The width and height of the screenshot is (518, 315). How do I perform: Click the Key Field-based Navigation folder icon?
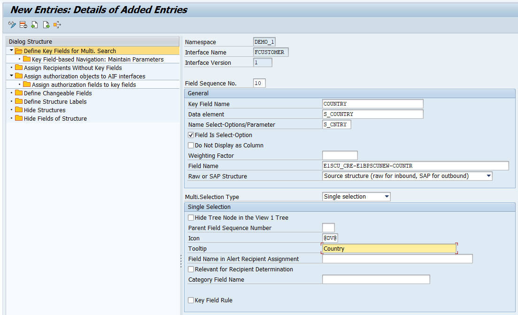27,59
